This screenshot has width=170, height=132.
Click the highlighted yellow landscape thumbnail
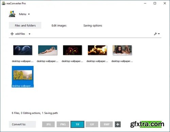click(x=23, y=75)
